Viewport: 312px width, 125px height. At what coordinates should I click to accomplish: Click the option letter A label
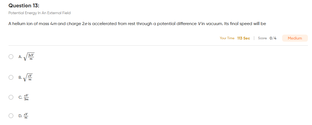(x=20, y=57)
